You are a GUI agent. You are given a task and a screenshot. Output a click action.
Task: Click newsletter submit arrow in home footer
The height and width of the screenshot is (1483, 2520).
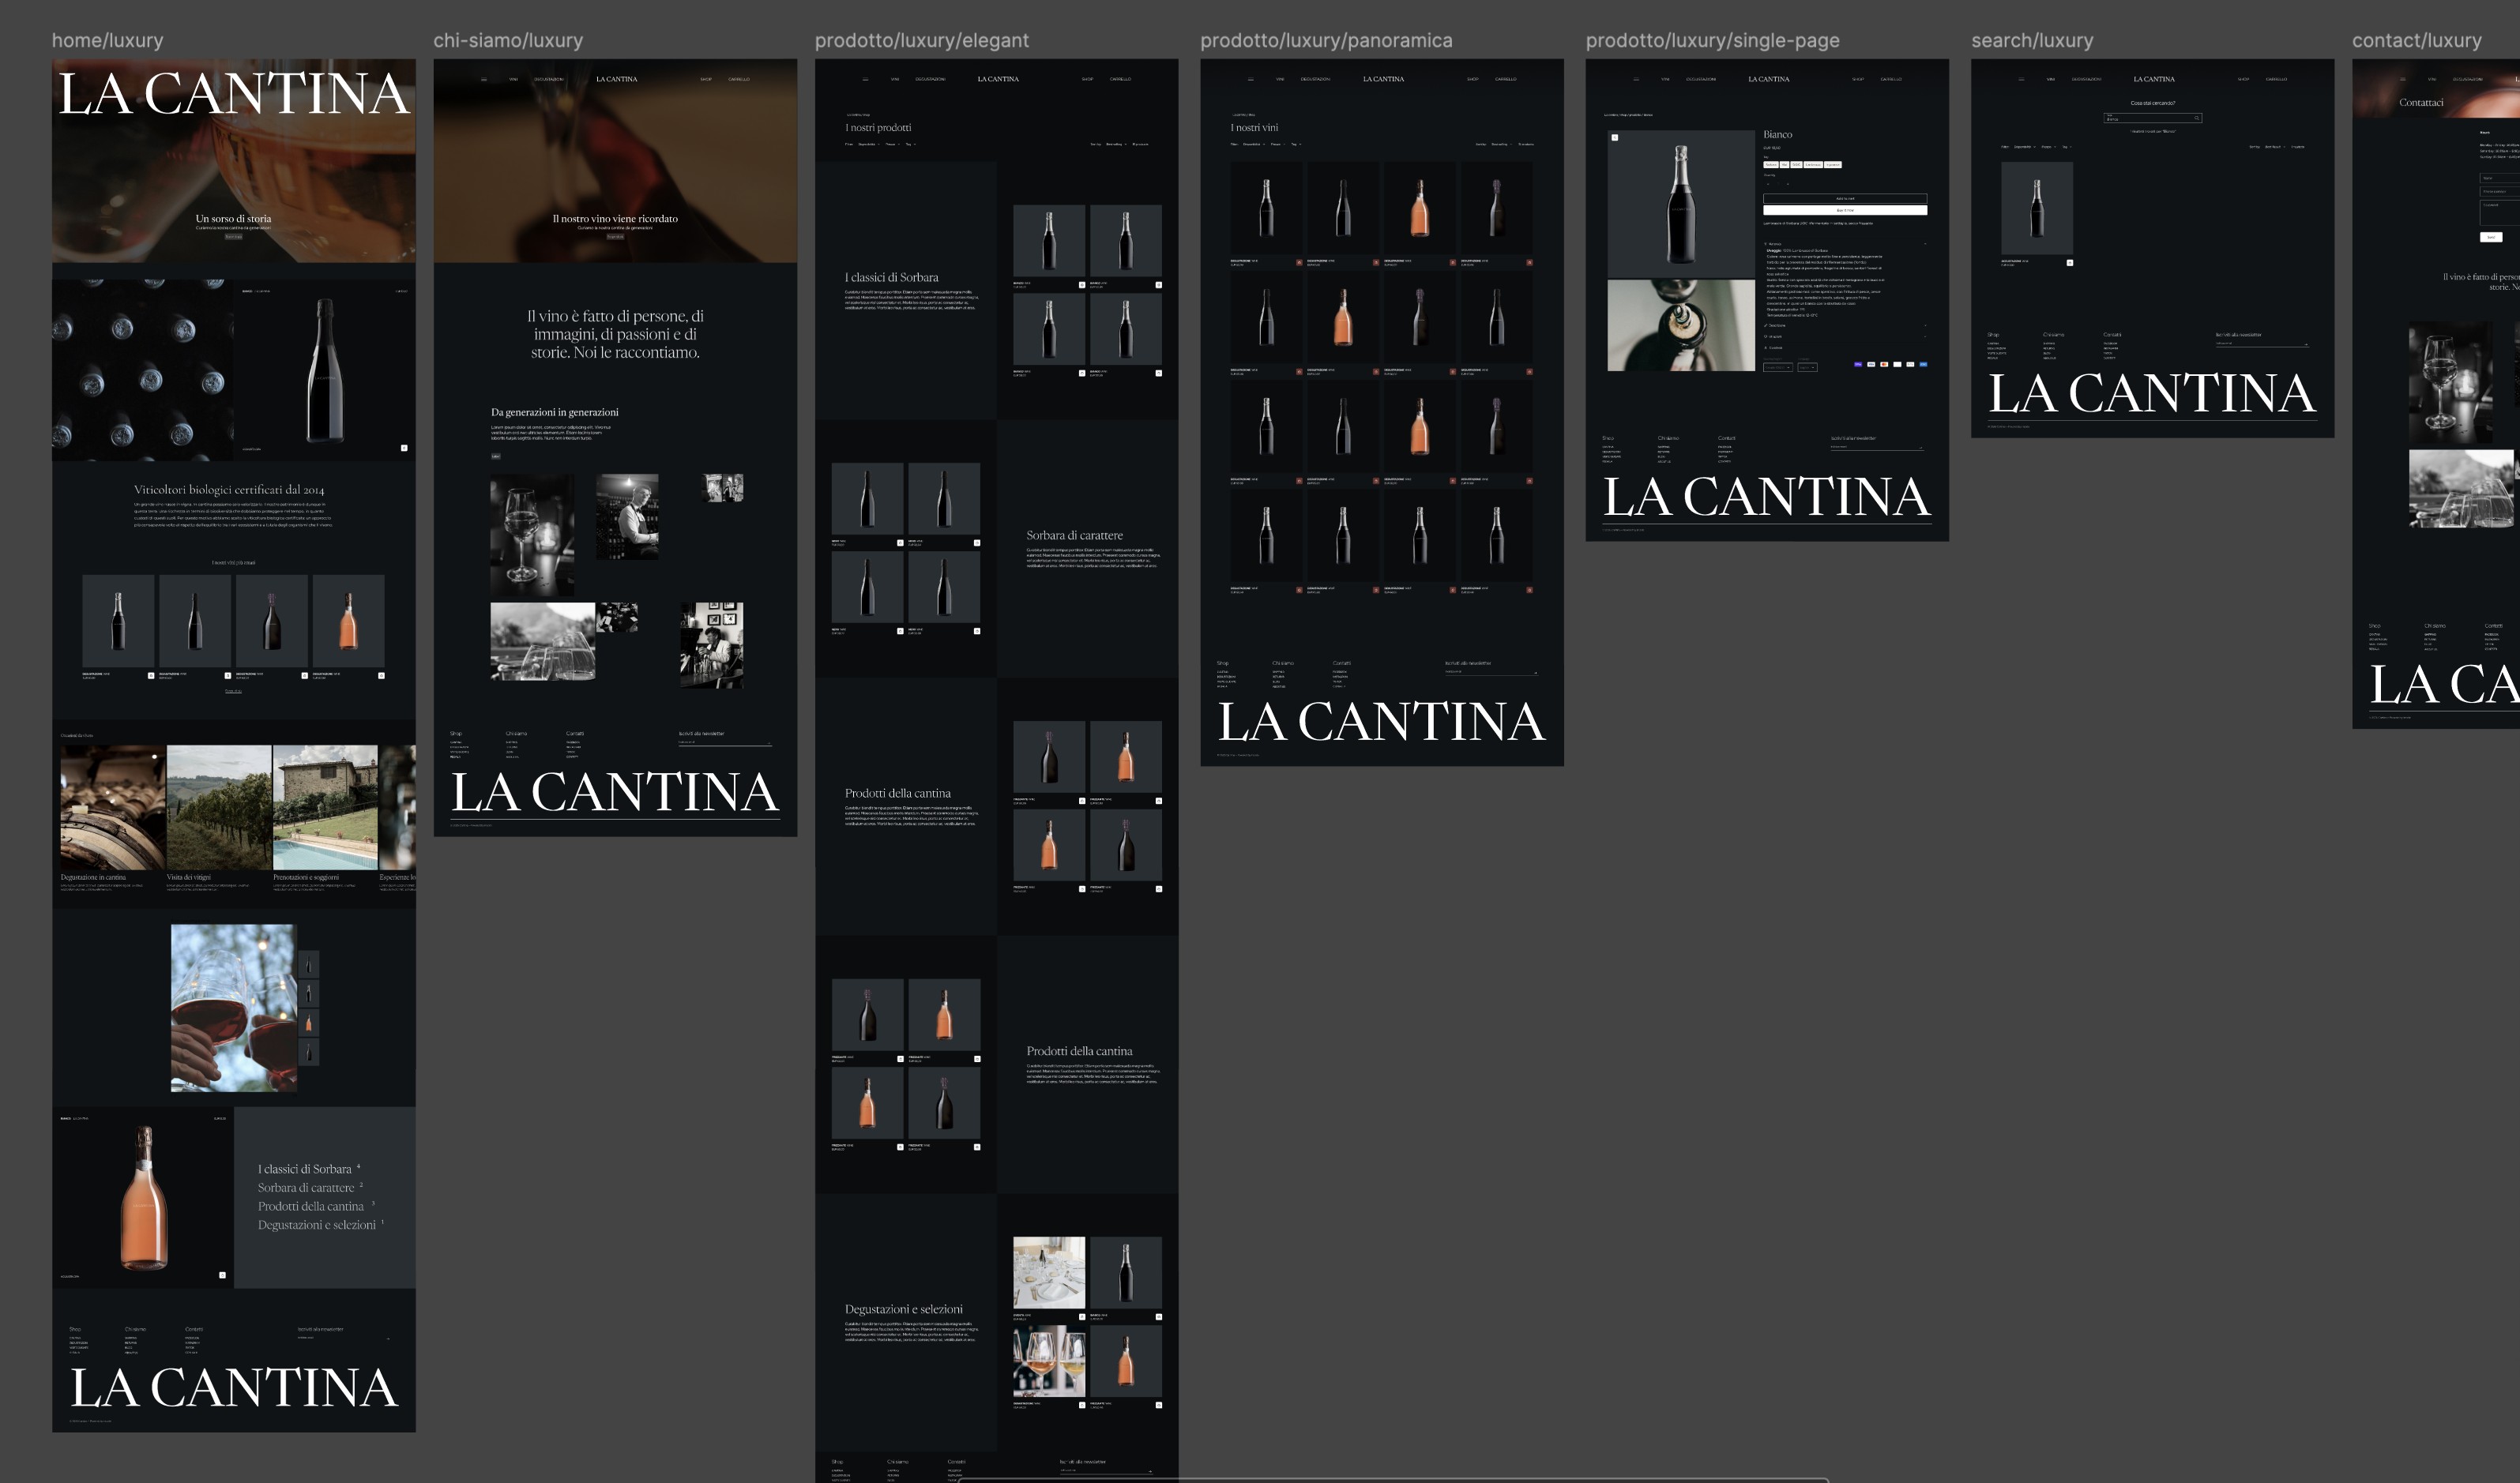tap(388, 1338)
